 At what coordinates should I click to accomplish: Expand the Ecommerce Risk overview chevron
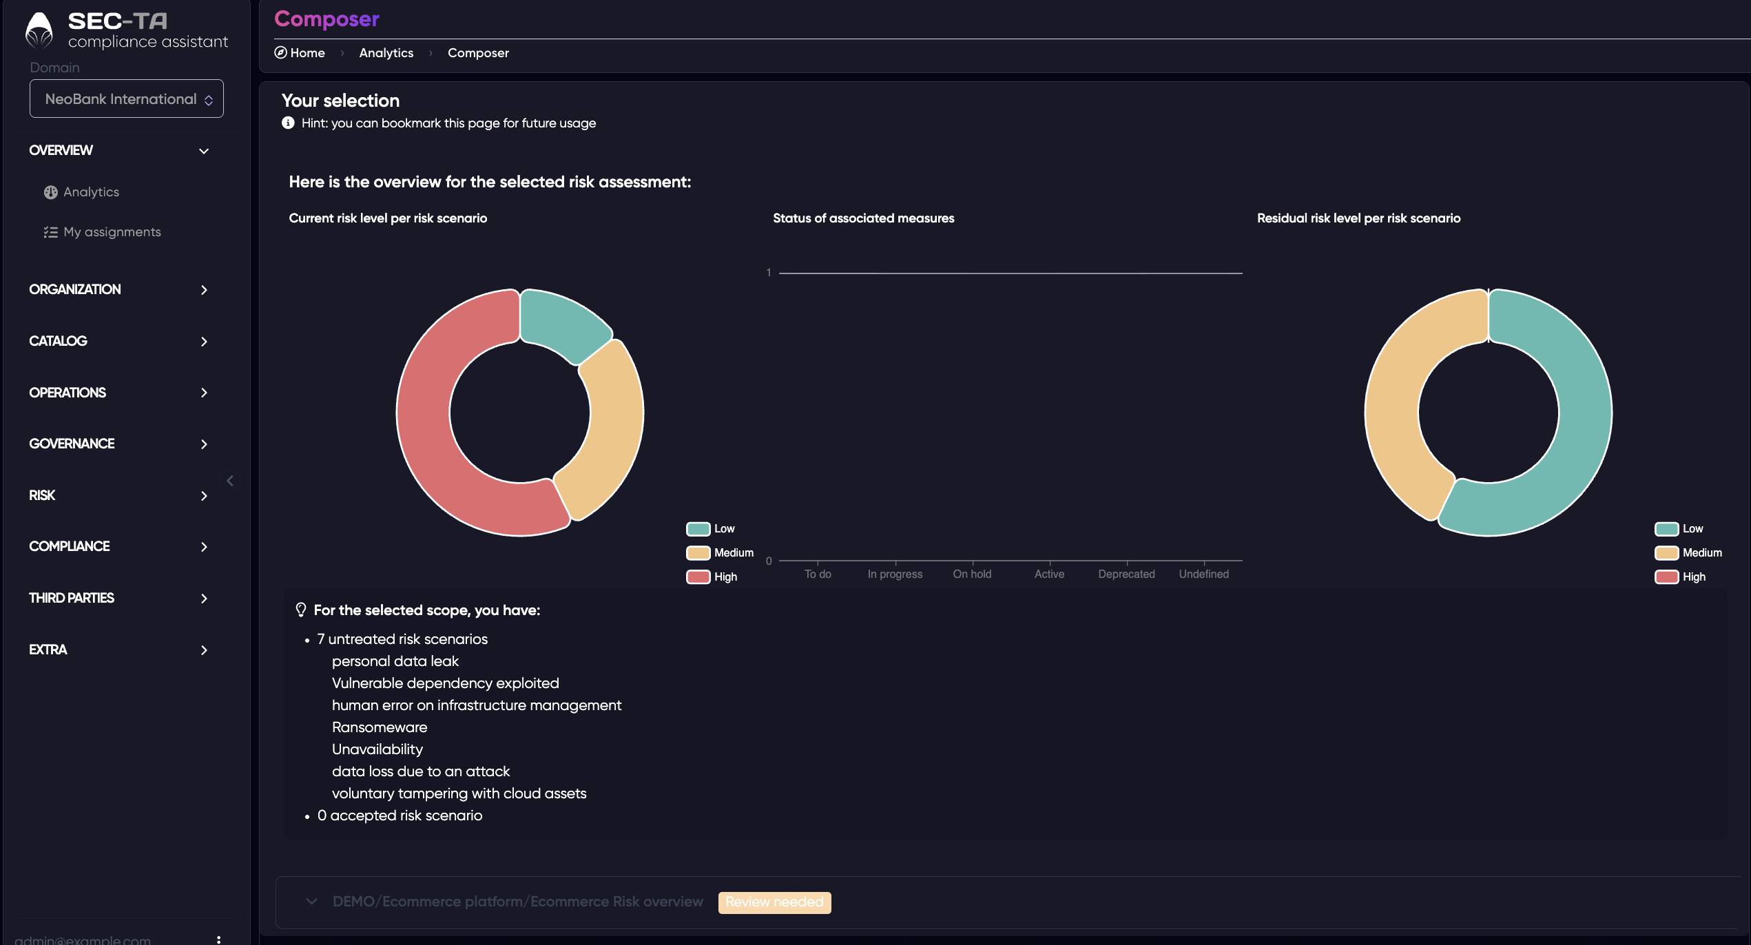(x=312, y=902)
